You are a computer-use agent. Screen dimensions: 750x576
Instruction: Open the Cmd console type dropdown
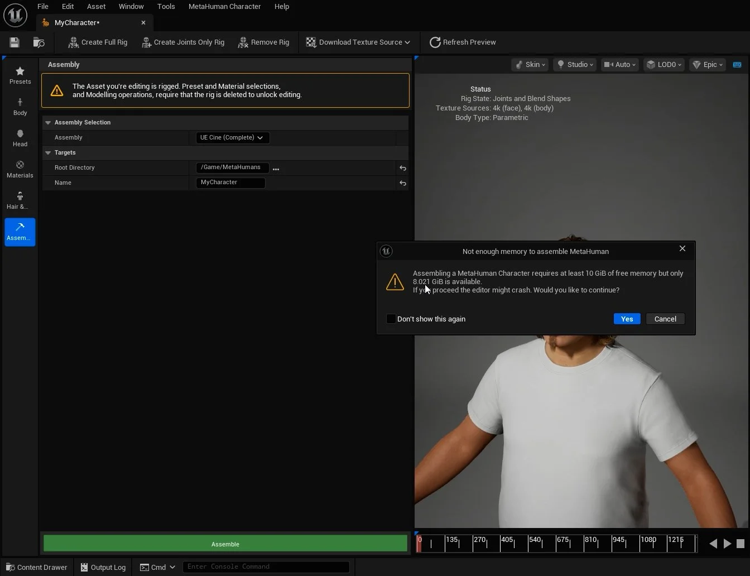click(157, 567)
